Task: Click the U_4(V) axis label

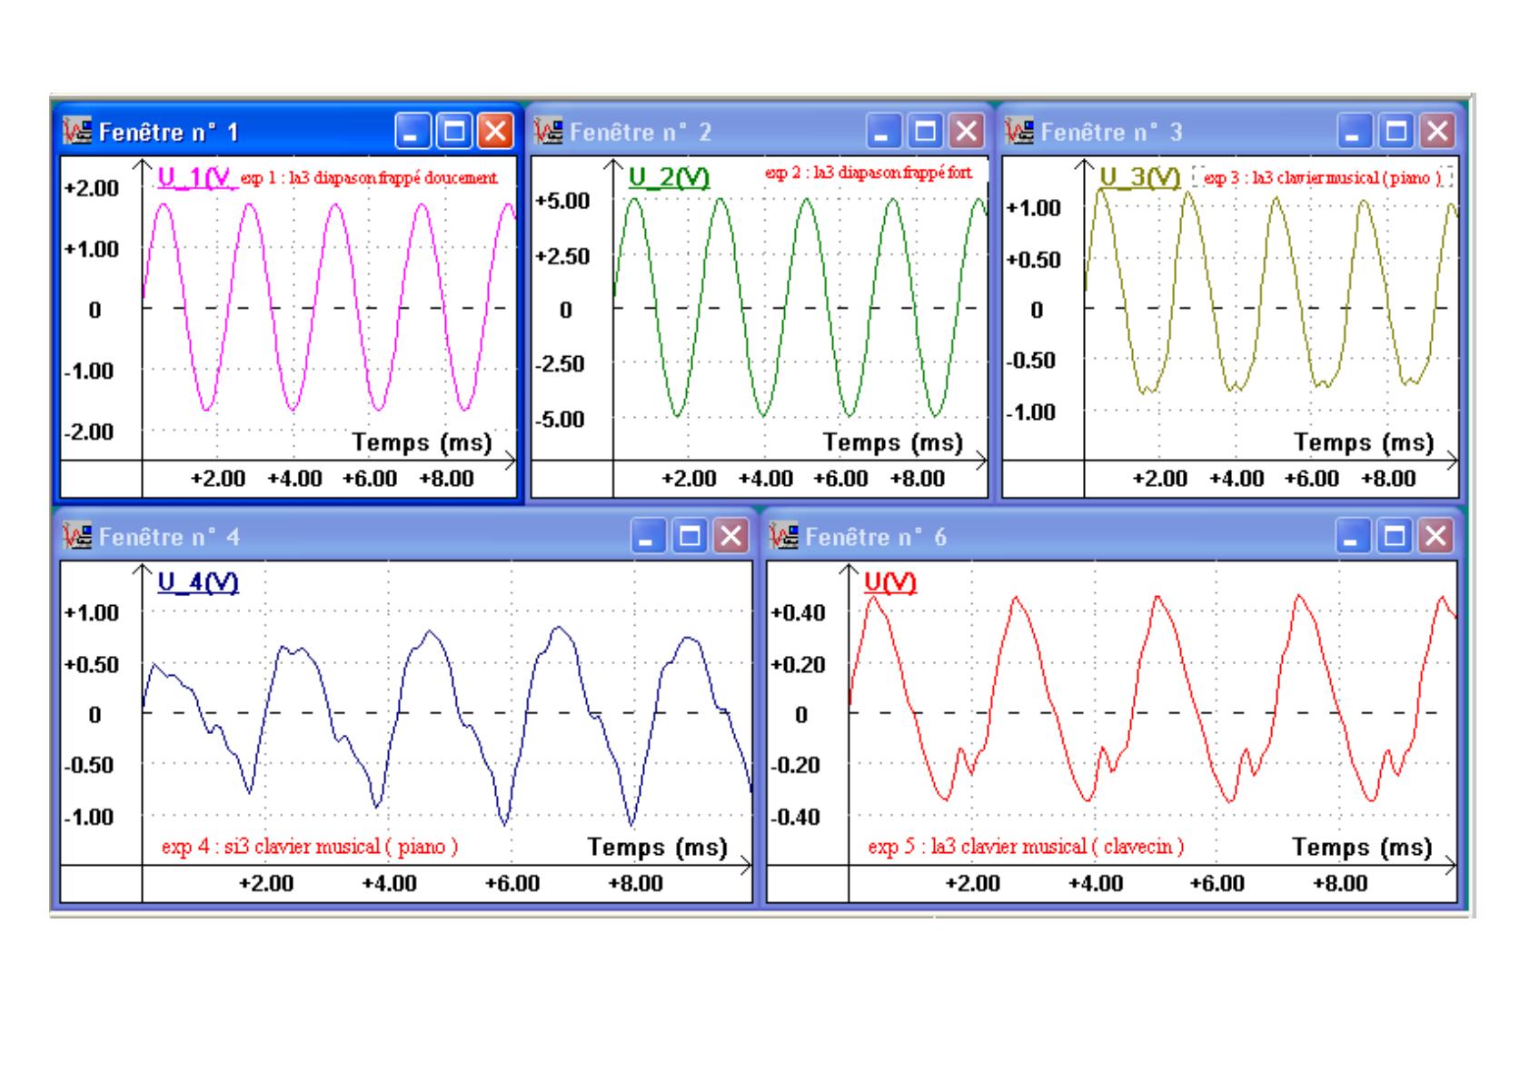Action: pyautogui.click(x=198, y=581)
